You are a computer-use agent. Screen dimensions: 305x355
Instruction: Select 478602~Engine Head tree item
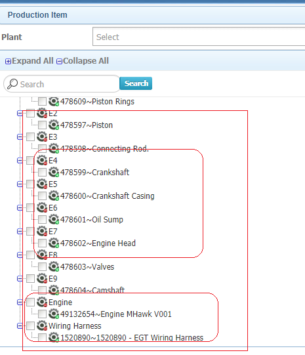(98, 243)
